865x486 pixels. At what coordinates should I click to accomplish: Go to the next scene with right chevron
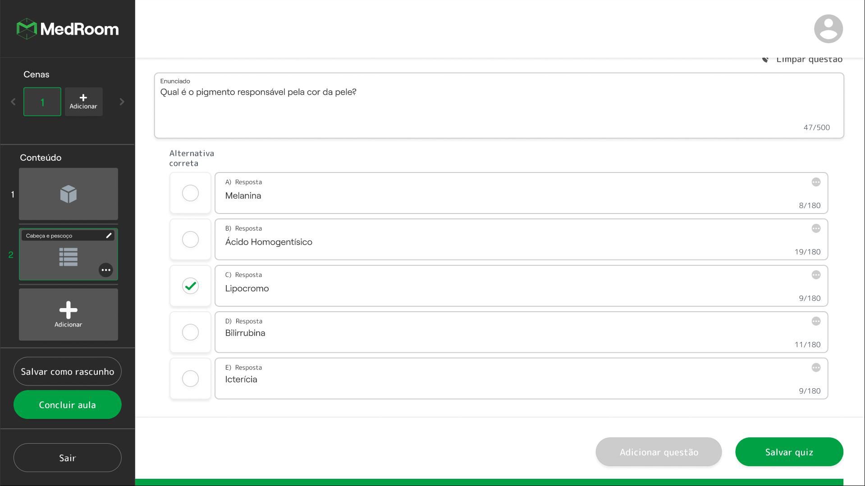122,102
